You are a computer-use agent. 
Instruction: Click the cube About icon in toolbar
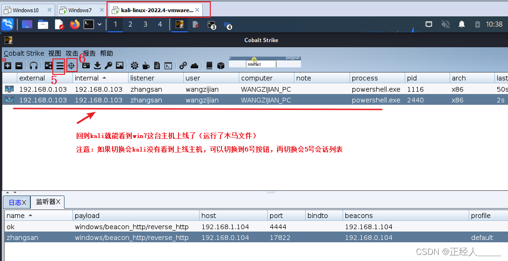pos(221,66)
